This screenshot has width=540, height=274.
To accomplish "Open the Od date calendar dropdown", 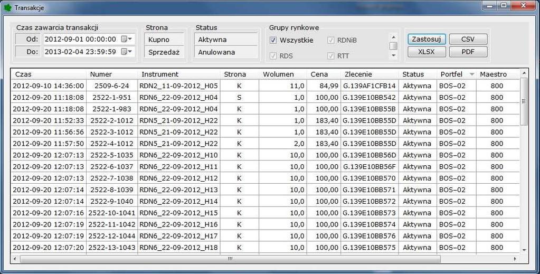I will click(x=126, y=39).
